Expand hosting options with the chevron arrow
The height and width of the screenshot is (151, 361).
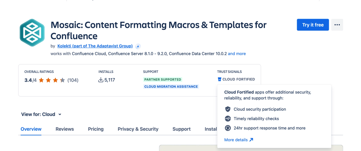60,114
